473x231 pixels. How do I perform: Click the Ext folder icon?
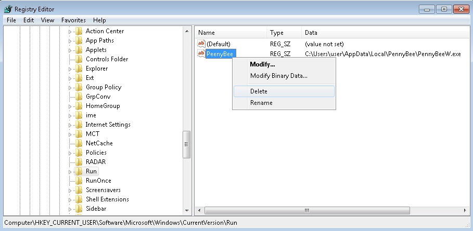pyautogui.click(x=79, y=78)
